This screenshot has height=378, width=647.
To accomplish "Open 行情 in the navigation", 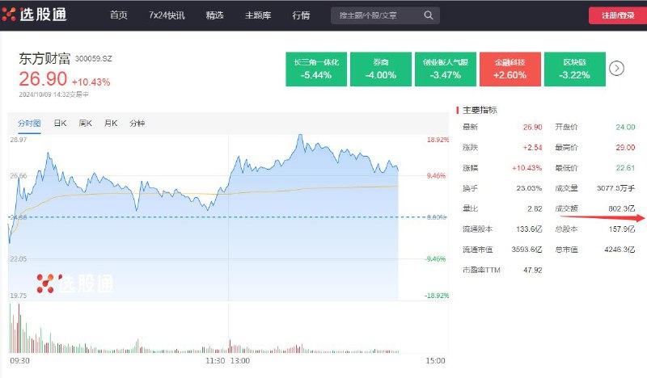I will [x=301, y=15].
